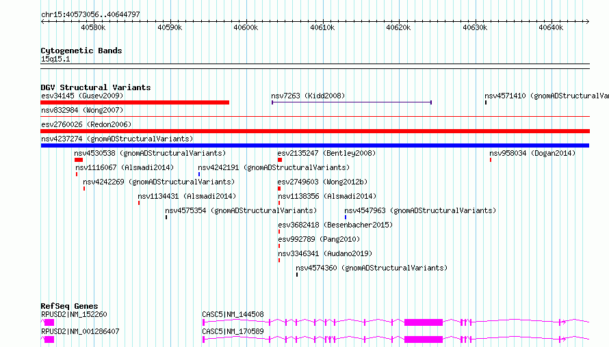Viewport: 609px width, 347px height.
Task: Click the 40600k ruler tick label
Action: [246, 27]
